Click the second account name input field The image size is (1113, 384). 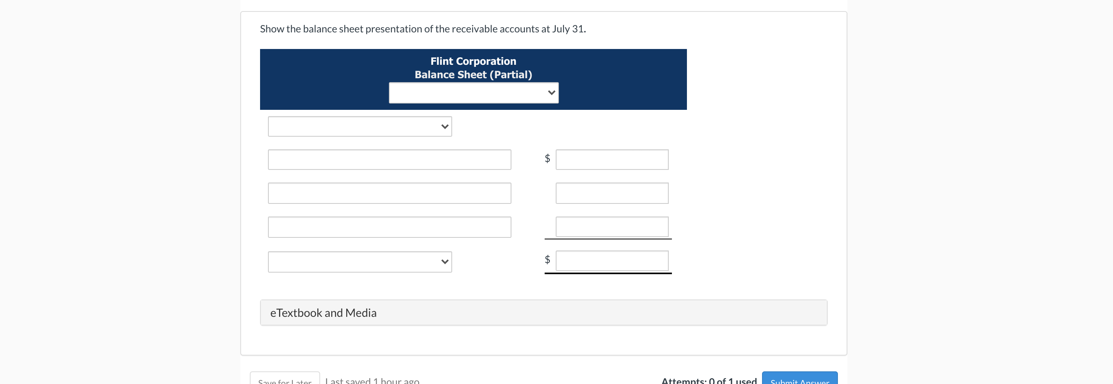point(389,193)
